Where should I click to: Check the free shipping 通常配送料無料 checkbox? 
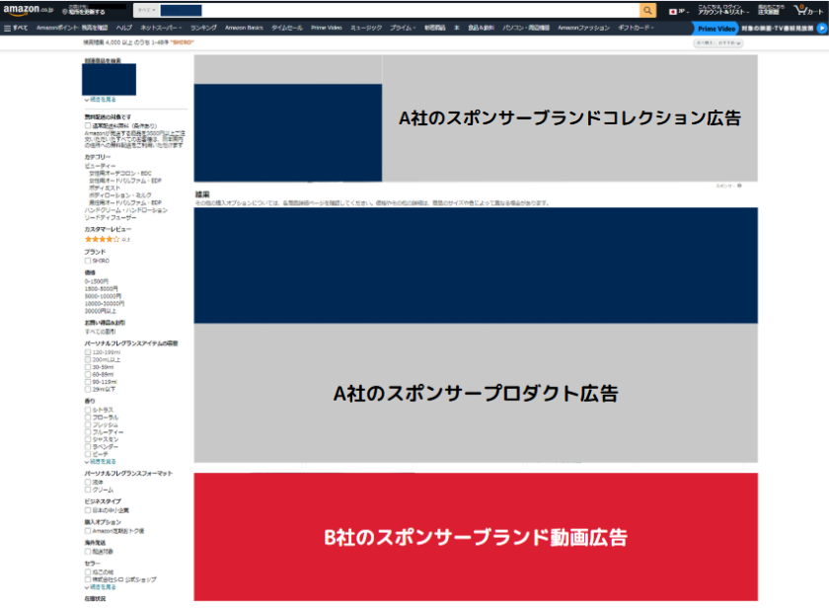(88, 125)
